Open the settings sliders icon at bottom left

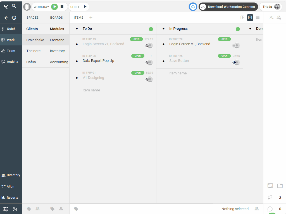[6, 209]
